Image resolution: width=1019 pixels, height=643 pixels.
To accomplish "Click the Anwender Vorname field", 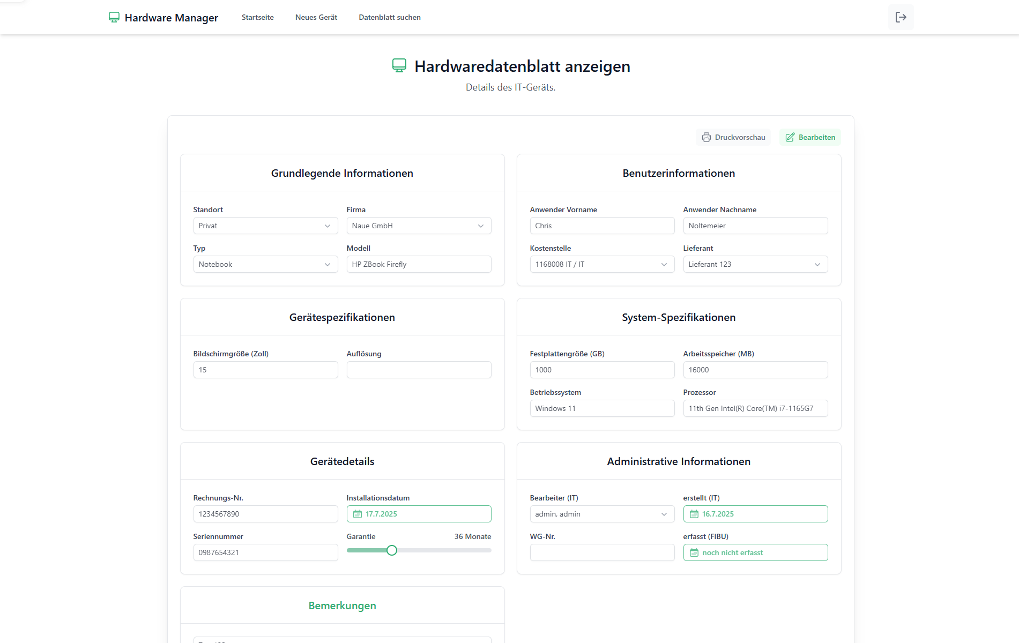I will pos(602,226).
